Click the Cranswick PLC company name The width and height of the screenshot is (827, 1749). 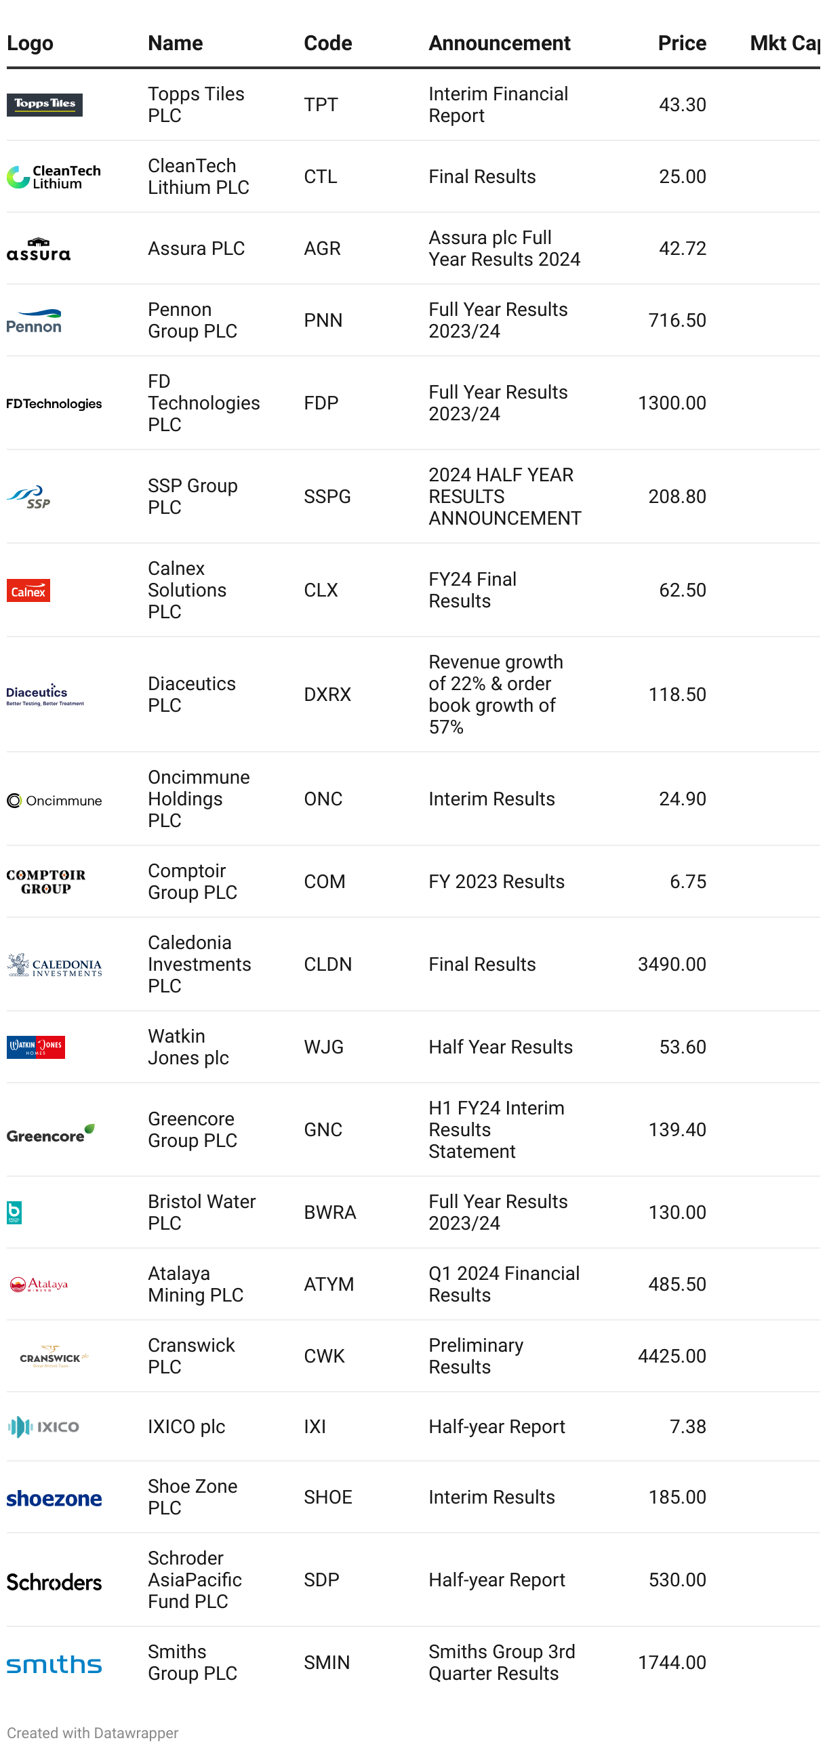(x=191, y=1356)
